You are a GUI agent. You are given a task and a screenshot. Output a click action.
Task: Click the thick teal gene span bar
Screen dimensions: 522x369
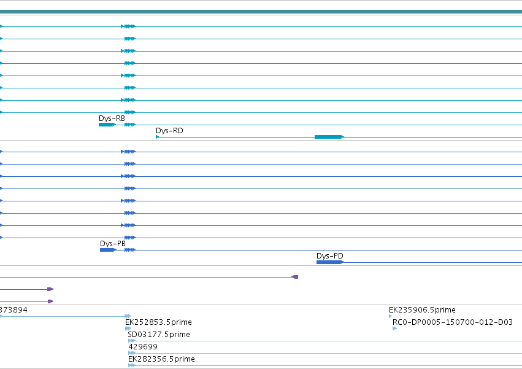261,12
